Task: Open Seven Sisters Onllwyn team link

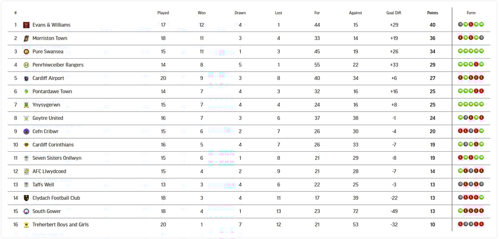Action: pos(57,158)
